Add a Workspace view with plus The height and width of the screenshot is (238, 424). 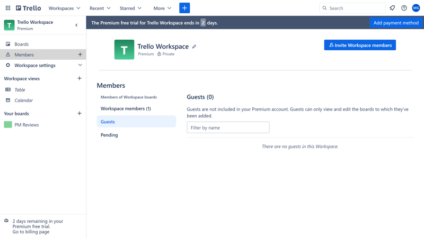(79, 78)
